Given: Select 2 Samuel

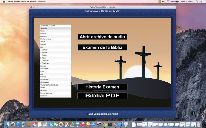Looking at the screenshot, I should click(x=56, y=52).
